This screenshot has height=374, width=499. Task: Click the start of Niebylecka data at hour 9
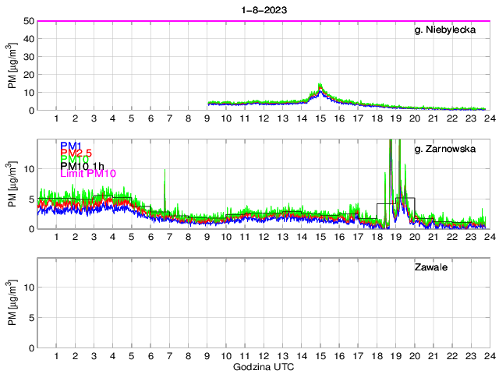pos(208,103)
